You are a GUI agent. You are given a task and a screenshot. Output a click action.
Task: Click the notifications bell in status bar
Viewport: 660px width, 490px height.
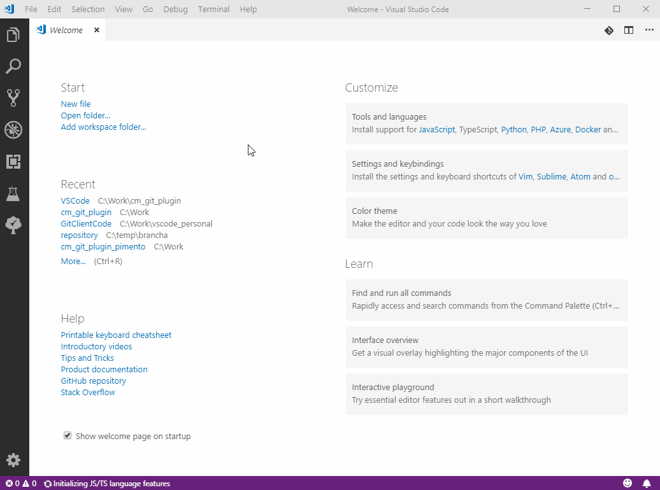coord(647,484)
